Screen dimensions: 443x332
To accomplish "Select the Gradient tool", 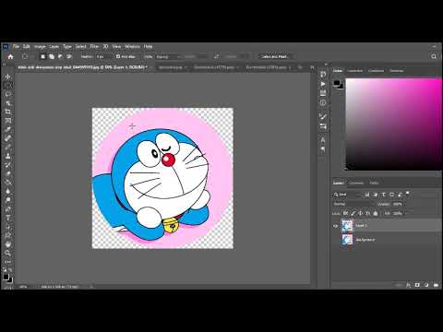I will (x=8, y=183).
